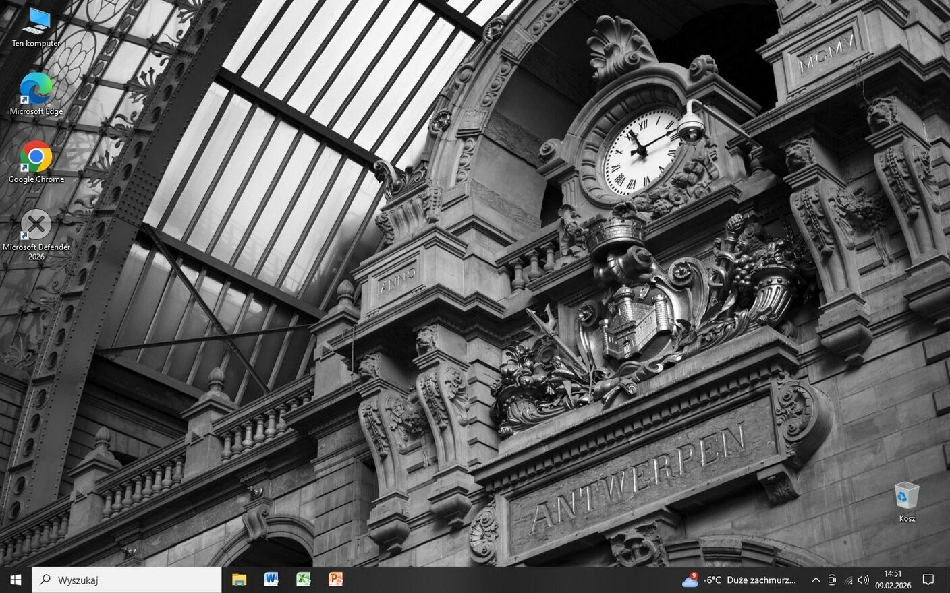Select the Microsoft Defender 2026 shortcut
950x593 pixels.
click(36, 232)
